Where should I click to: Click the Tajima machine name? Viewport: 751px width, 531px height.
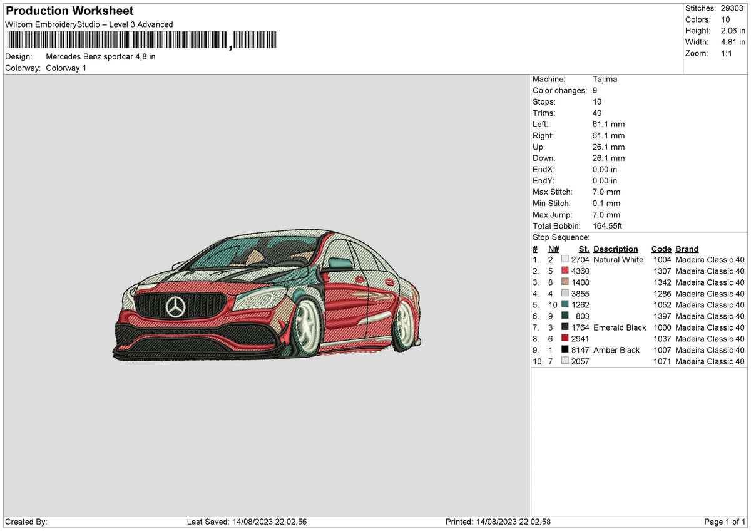point(605,79)
